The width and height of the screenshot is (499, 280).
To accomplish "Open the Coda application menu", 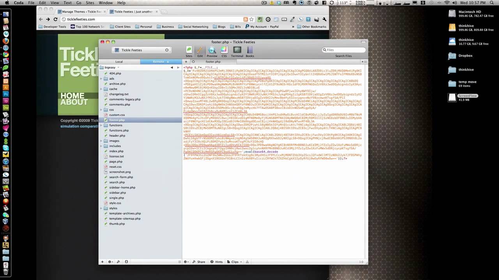I will point(18,3).
